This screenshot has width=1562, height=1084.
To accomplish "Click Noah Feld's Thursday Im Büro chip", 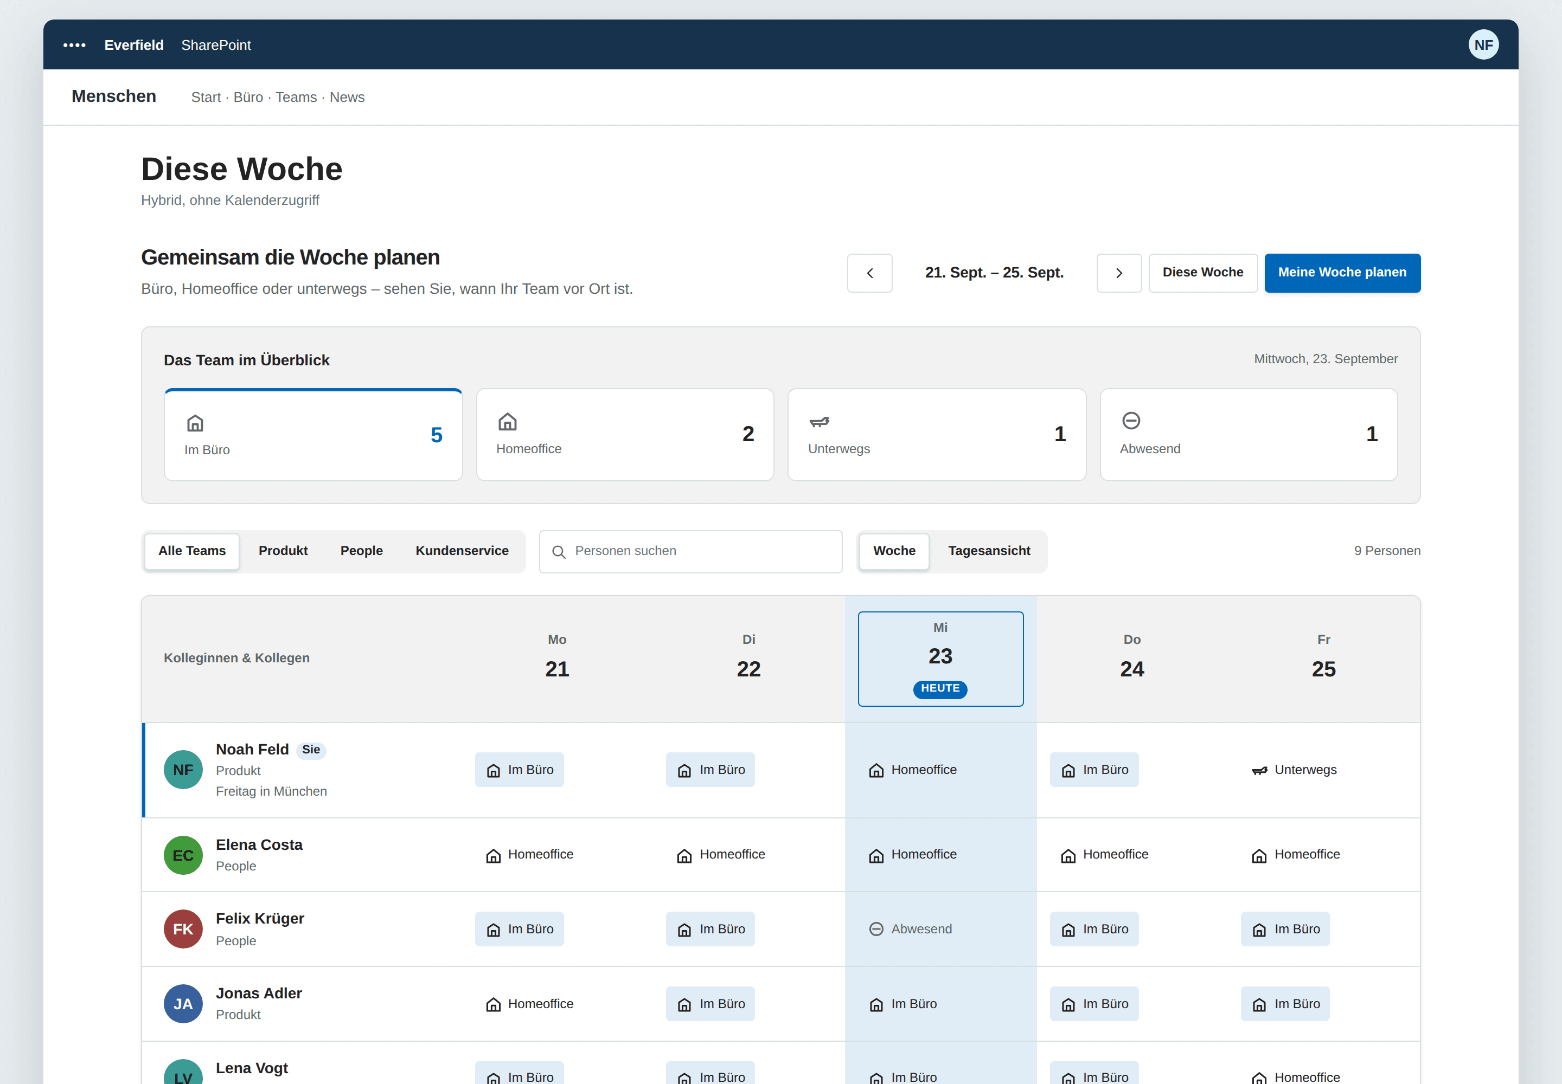I will pyautogui.click(x=1094, y=770).
